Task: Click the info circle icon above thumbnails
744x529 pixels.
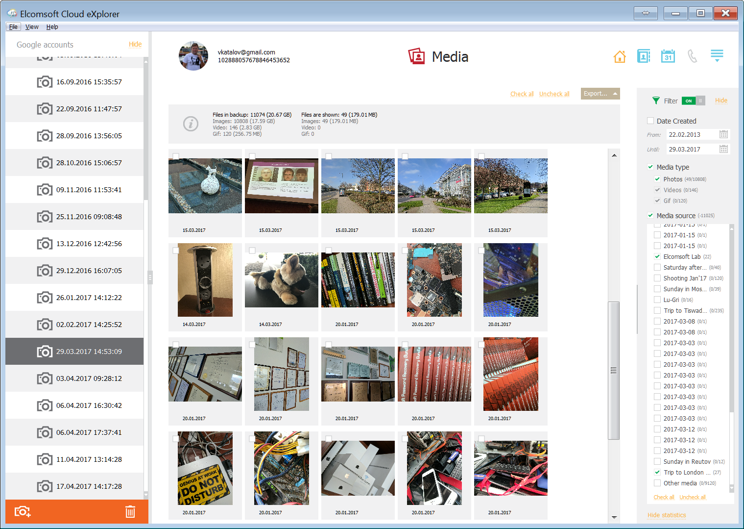Action: click(x=191, y=124)
